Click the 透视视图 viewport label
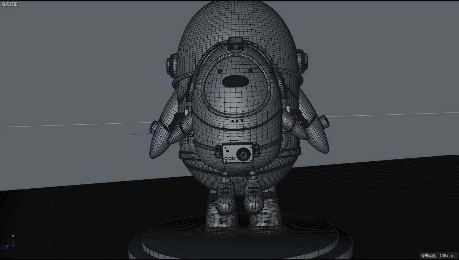The width and height of the screenshot is (459, 260). [x=9, y=4]
